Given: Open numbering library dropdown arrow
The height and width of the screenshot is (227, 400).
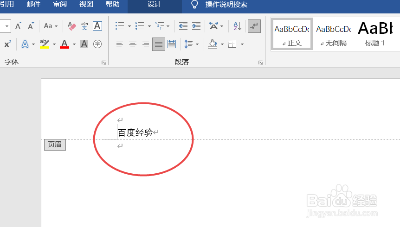Looking at the screenshot, I should 149,26.
